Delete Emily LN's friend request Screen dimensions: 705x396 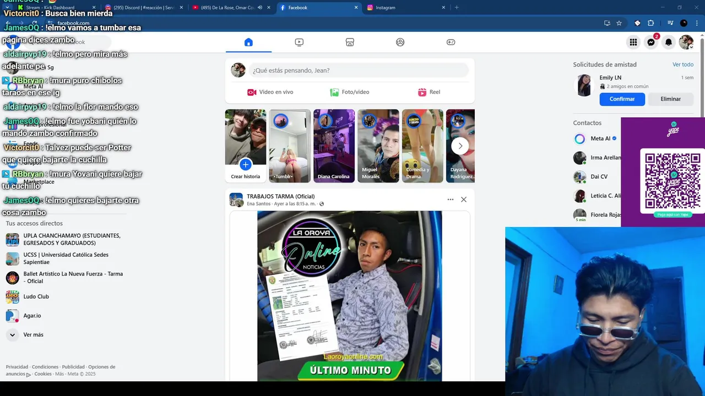[x=670, y=99]
